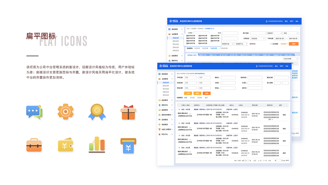Screen dimensions: 328x185
Task: Click the 财务管理 wallet icon in back window sidebar
Action: click(x=170, y=56)
